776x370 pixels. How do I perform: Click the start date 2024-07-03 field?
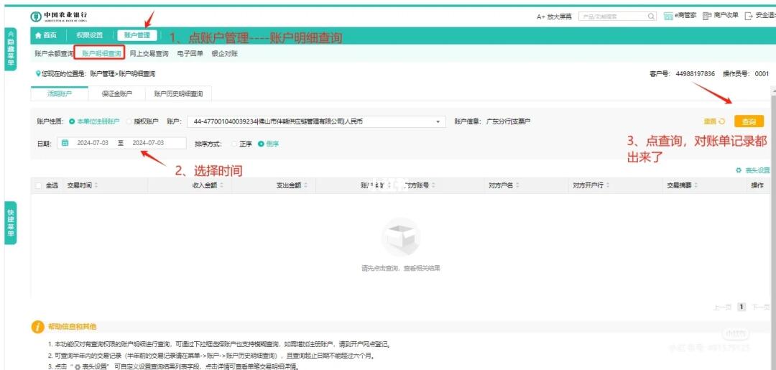click(93, 143)
